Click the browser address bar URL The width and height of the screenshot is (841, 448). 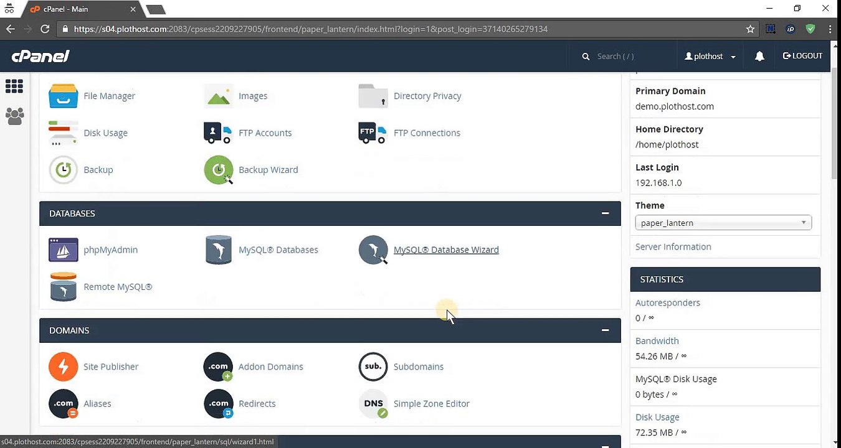point(310,29)
